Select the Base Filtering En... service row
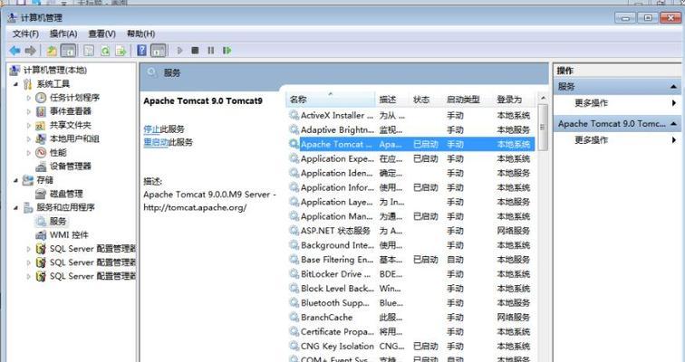This screenshot has width=685, height=362. [x=411, y=260]
